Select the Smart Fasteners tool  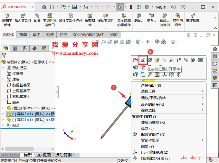click(90, 20)
